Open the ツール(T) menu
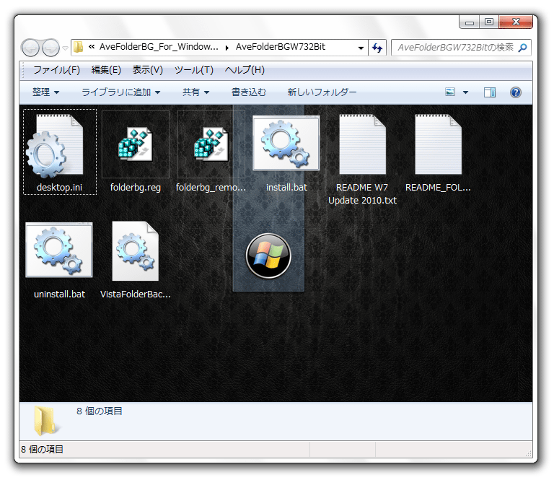554x480 pixels. (x=193, y=70)
